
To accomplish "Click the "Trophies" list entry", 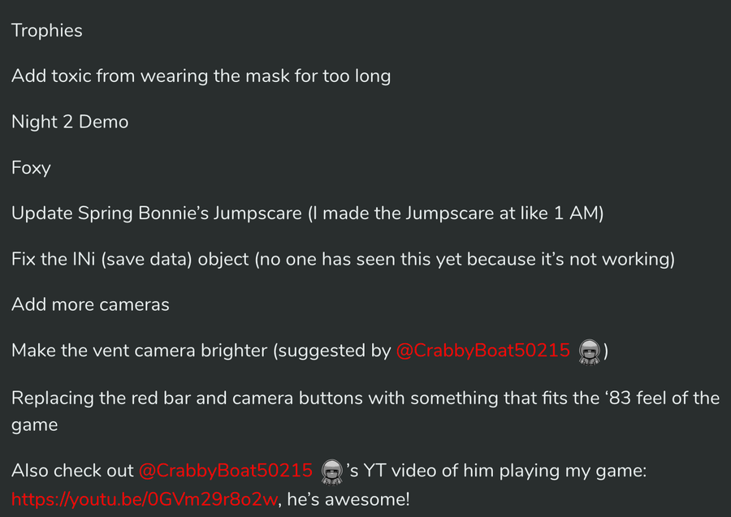I will tap(47, 31).
